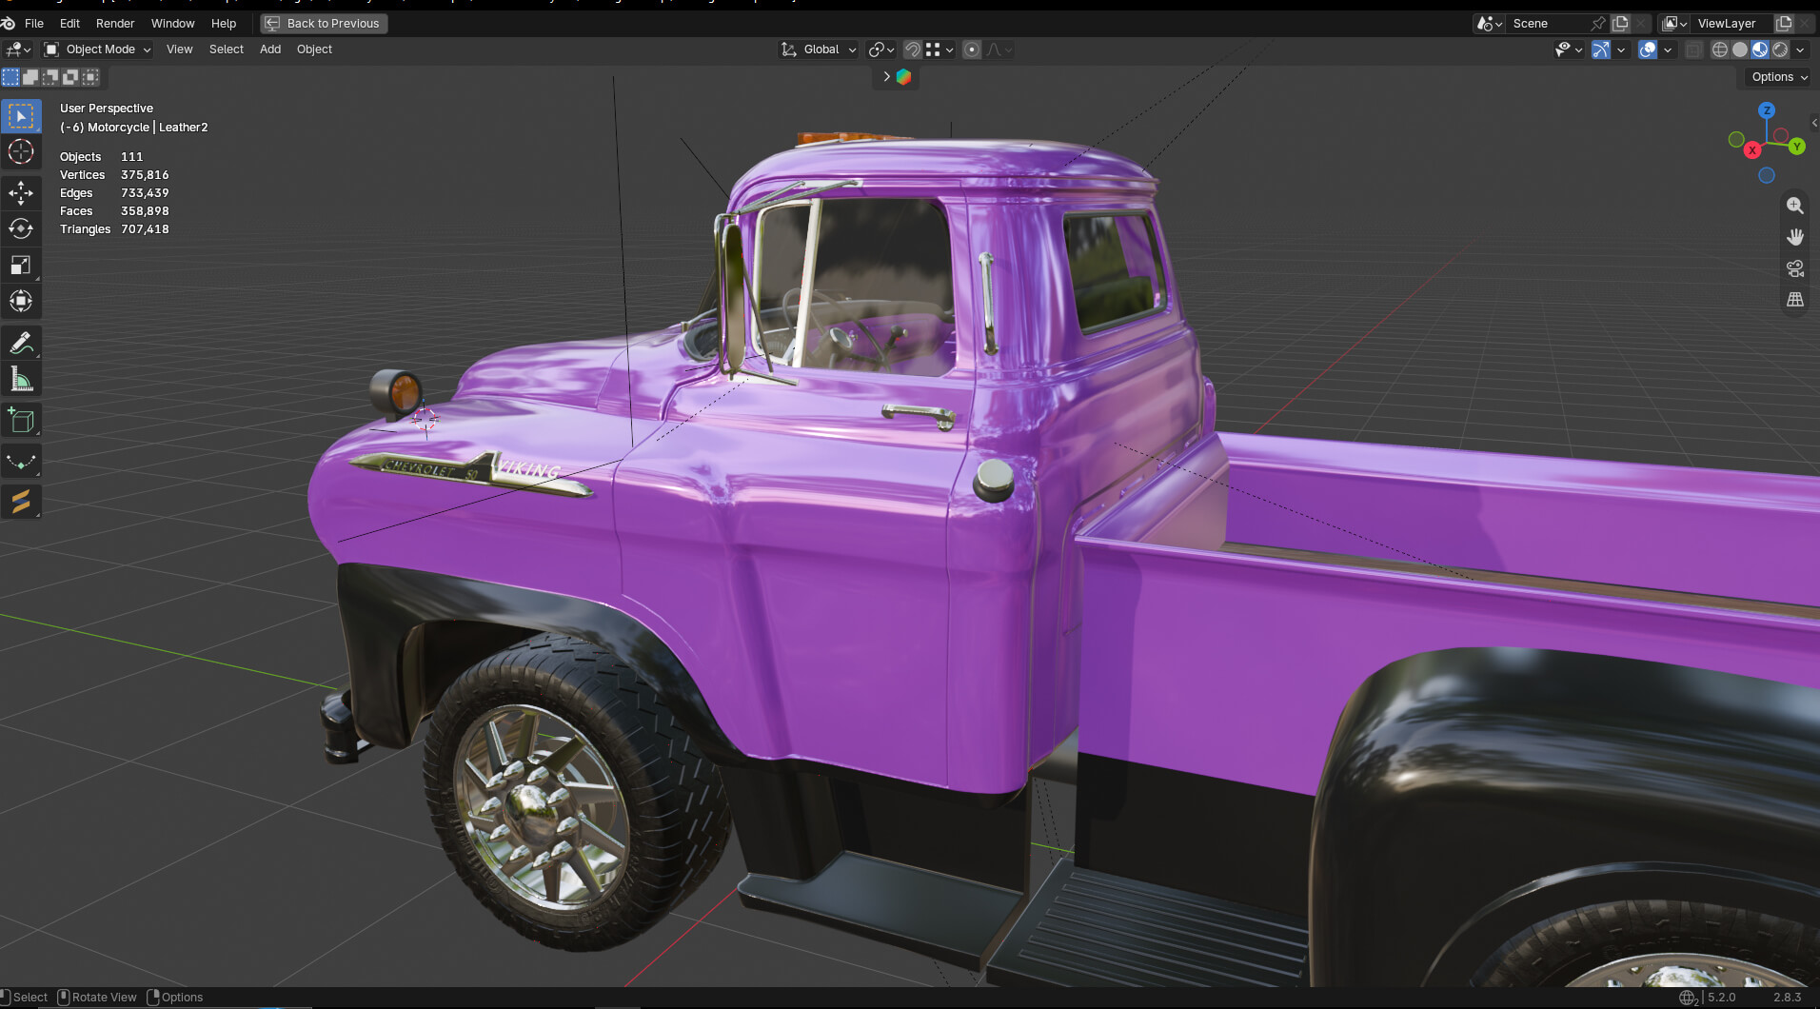The height and width of the screenshot is (1009, 1820).
Task: Click the new view layer duplicate icon
Action: click(1784, 24)
